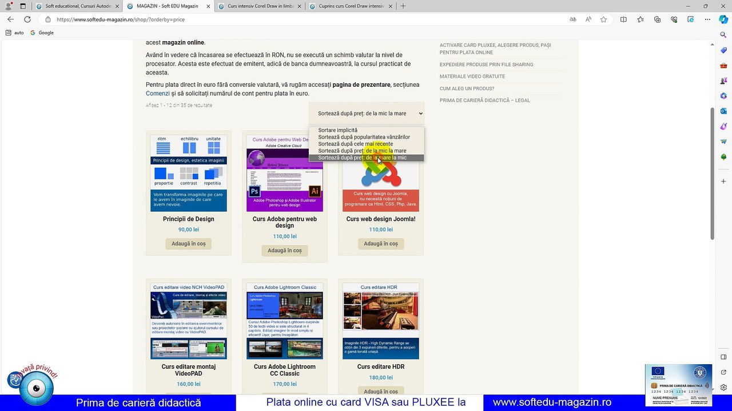This screenshot has height=411, width=732.
Task: Click the blue accessibility icon at bottom left
Action: point(15,380)
